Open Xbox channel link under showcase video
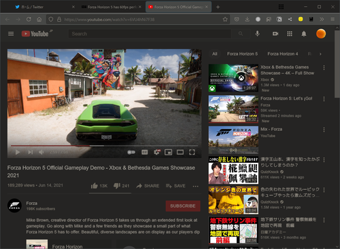Screen dimensions: 340x249 [x=265, y=79]
